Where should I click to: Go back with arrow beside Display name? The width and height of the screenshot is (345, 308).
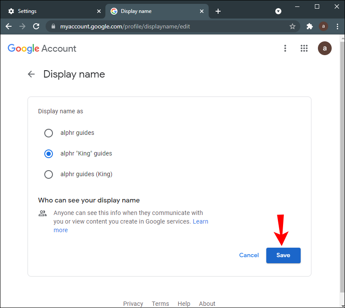coord(31,74)
